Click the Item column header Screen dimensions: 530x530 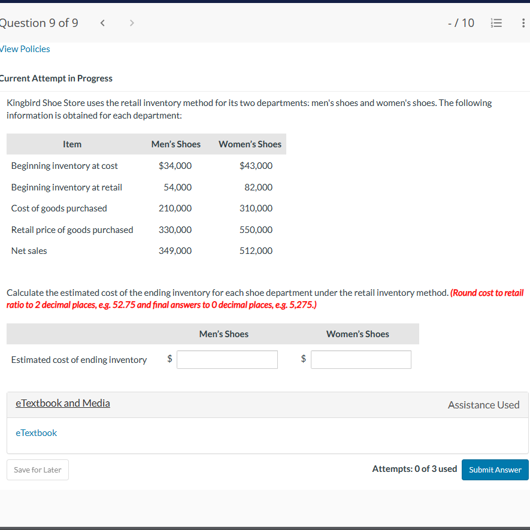coord(72,144)
